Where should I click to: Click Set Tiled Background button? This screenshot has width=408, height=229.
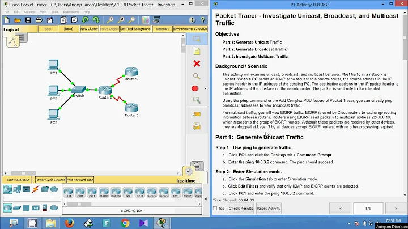click(x=135, y=29)
